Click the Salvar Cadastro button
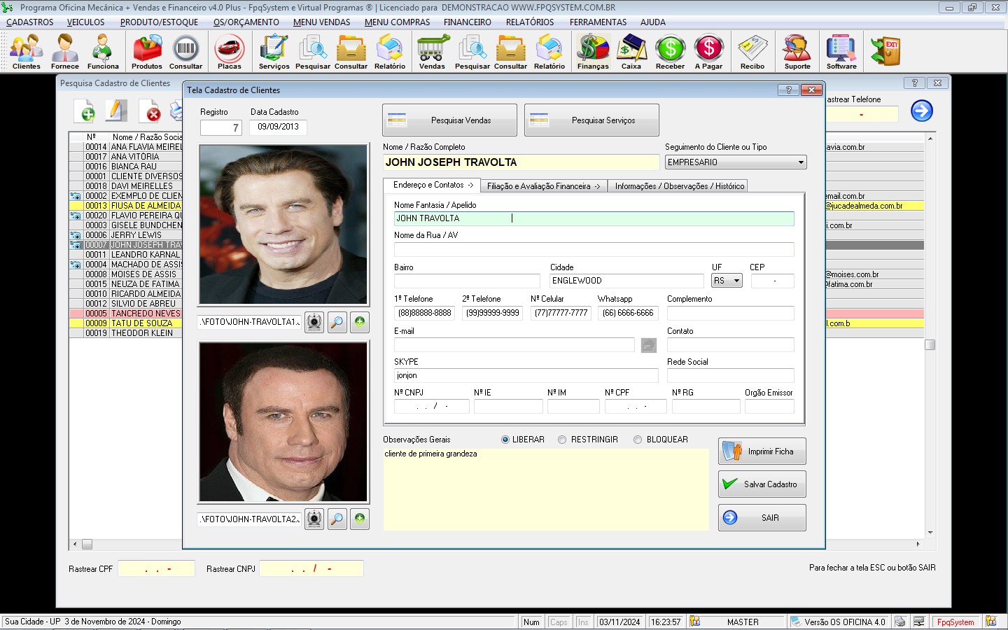This screenshot has width=1008, height=630. (x=762, y=484)
